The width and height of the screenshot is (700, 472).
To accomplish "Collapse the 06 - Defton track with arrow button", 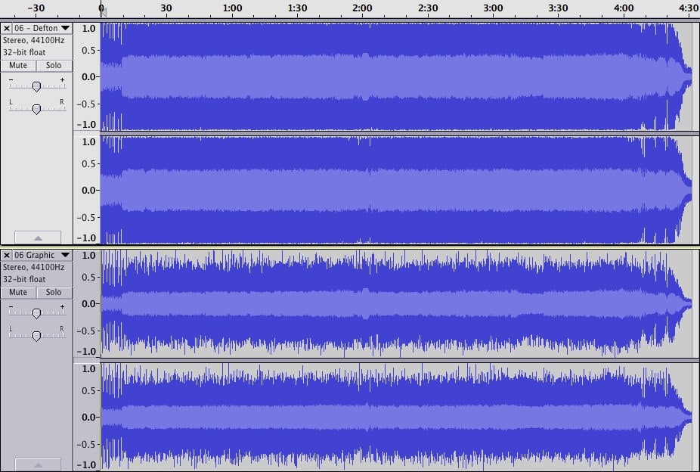I will tap(38, 238).
